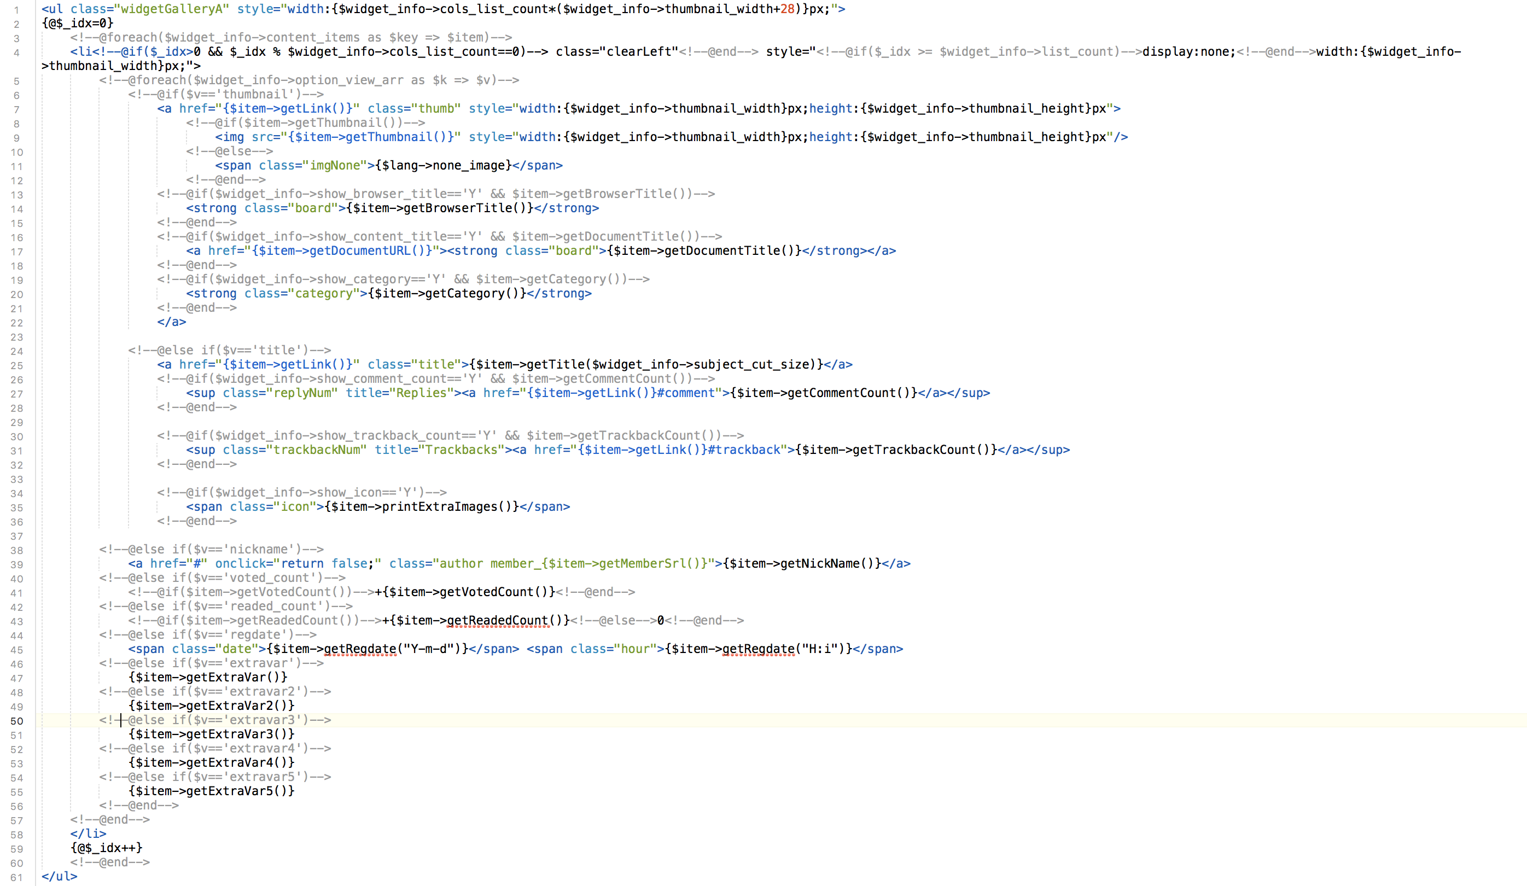This screenshot has width=1527, height=886.
Task: Click line number 1 in the gutter
Action: tap(16, 10)
